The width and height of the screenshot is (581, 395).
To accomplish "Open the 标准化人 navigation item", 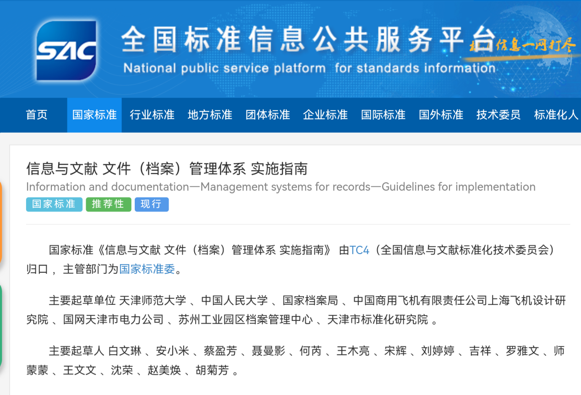I will click(556, 115).
